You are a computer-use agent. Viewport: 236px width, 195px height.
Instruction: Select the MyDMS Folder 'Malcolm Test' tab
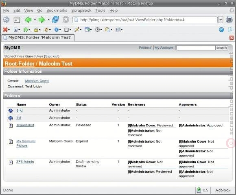tap(38, 37)
